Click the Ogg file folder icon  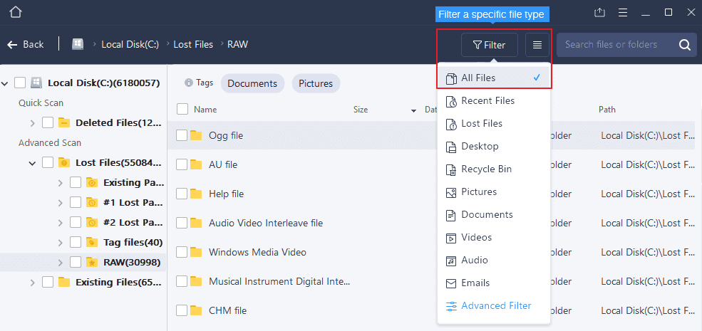point(197,135)
